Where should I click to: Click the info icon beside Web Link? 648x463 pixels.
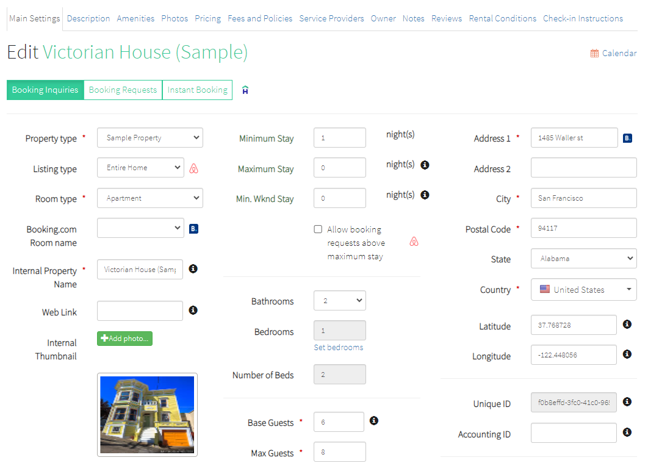point(193,310)
